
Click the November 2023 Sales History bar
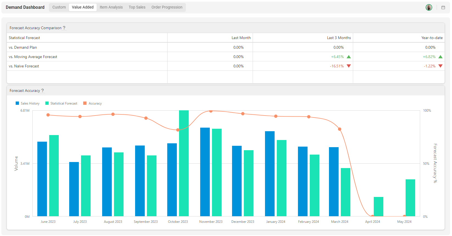205,172
